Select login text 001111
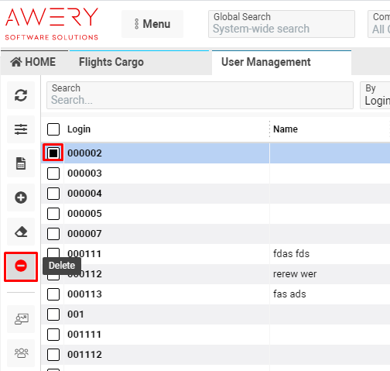The height and width of the screenshot is (371, 390). point(84,335)
